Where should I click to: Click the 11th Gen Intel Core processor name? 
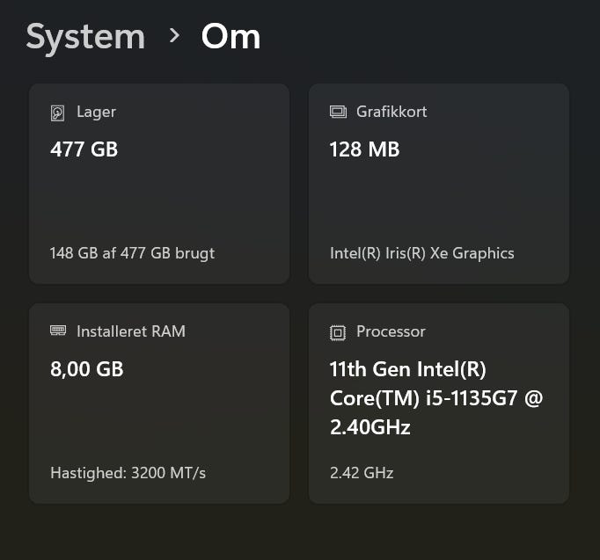[435, 397]
